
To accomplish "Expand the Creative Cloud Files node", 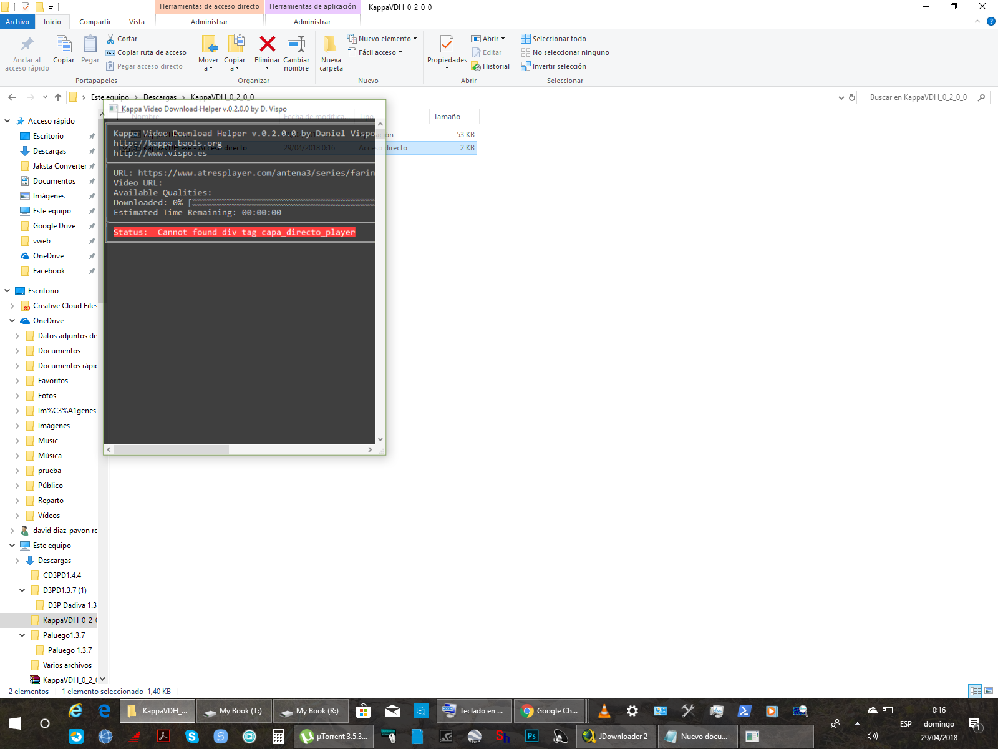I will click(12, 306).
